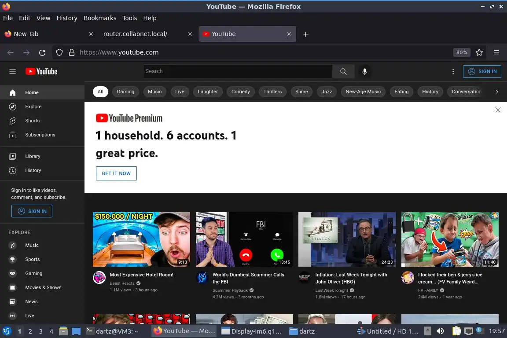Open Explore in sidebar
Image resolution: width=507 pixels, height=338 pixels.
pyautogui.click(x=42, y=107)
